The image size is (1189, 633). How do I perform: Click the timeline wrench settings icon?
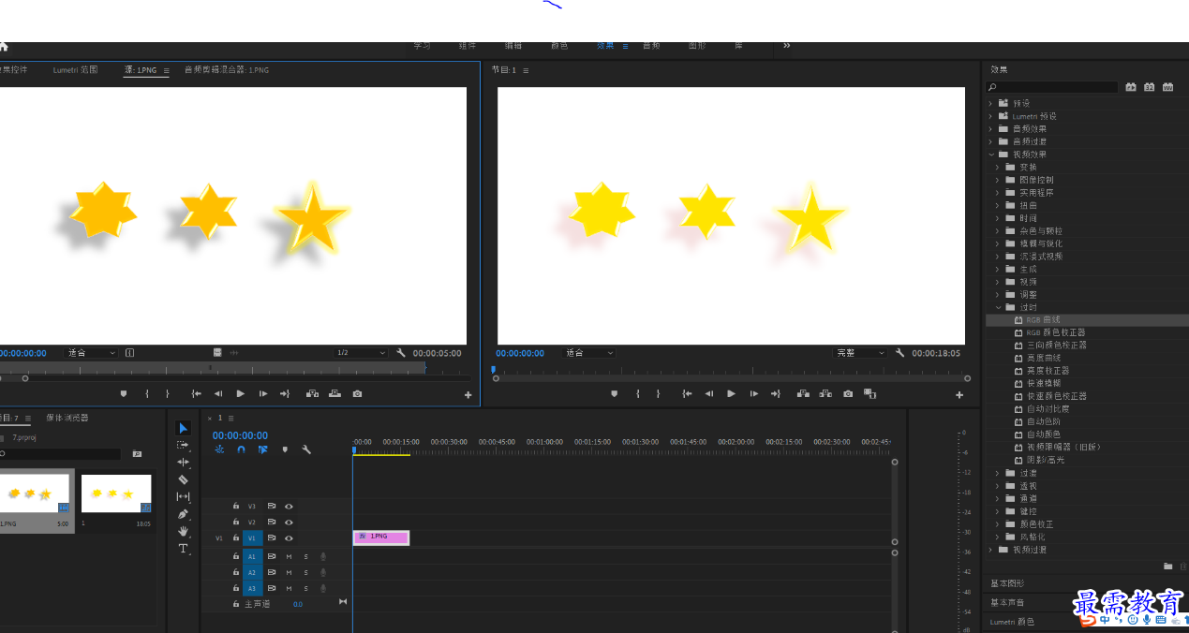point(305,449)
